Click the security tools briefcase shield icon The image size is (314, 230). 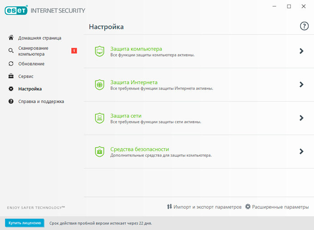pos(99,151)
